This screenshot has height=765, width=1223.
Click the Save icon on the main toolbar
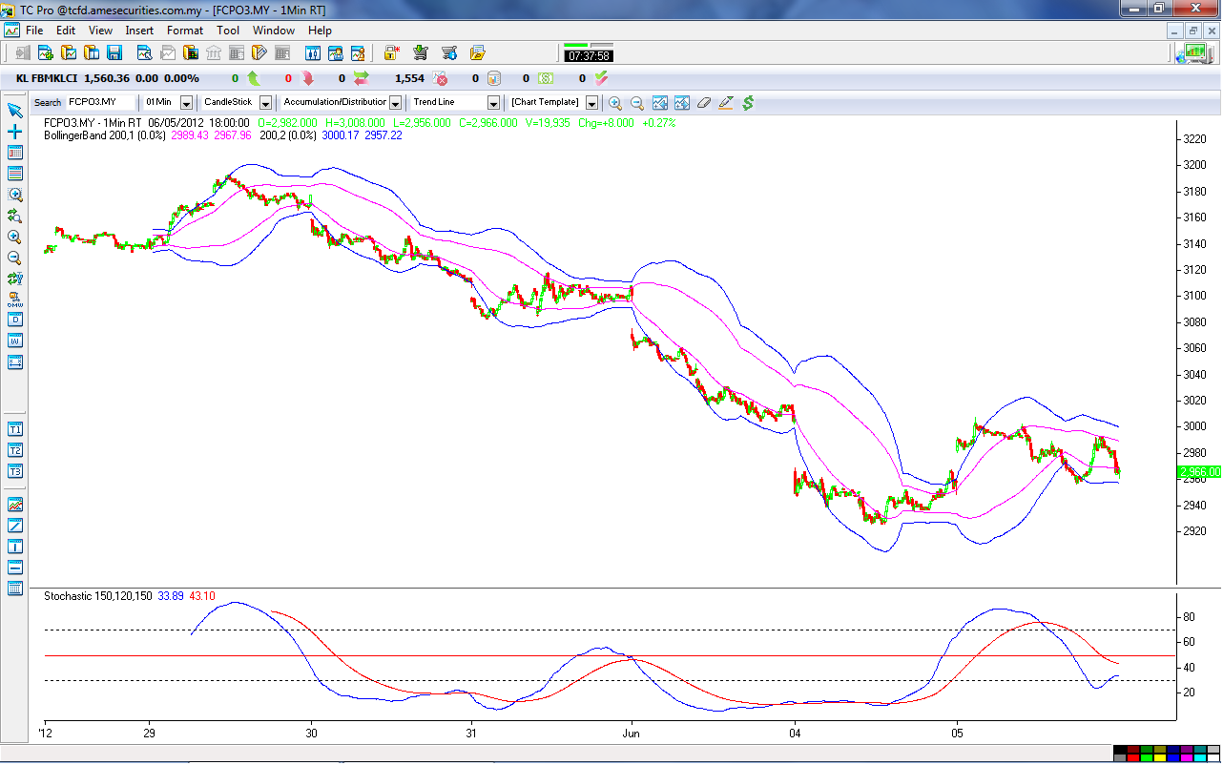tap(114, 52)
